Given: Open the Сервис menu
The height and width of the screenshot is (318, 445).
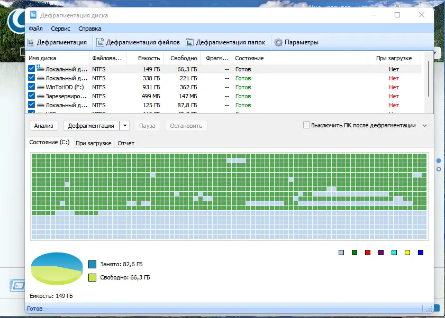Looking at the screenshot, I should [60, 29].
